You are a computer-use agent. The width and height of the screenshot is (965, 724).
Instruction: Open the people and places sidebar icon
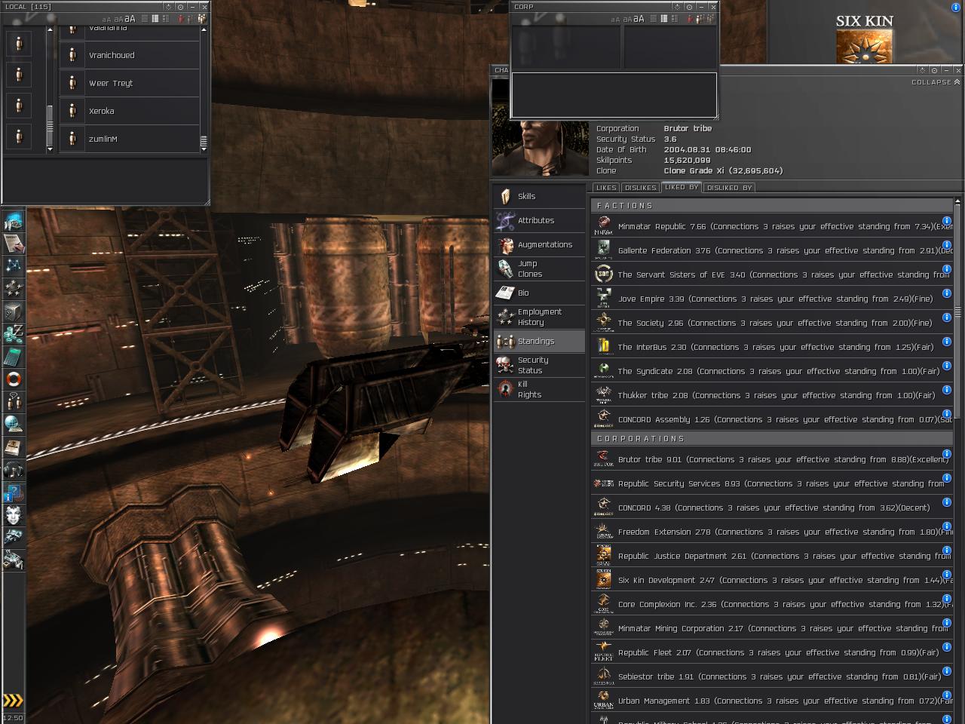(x=14, y=401)
